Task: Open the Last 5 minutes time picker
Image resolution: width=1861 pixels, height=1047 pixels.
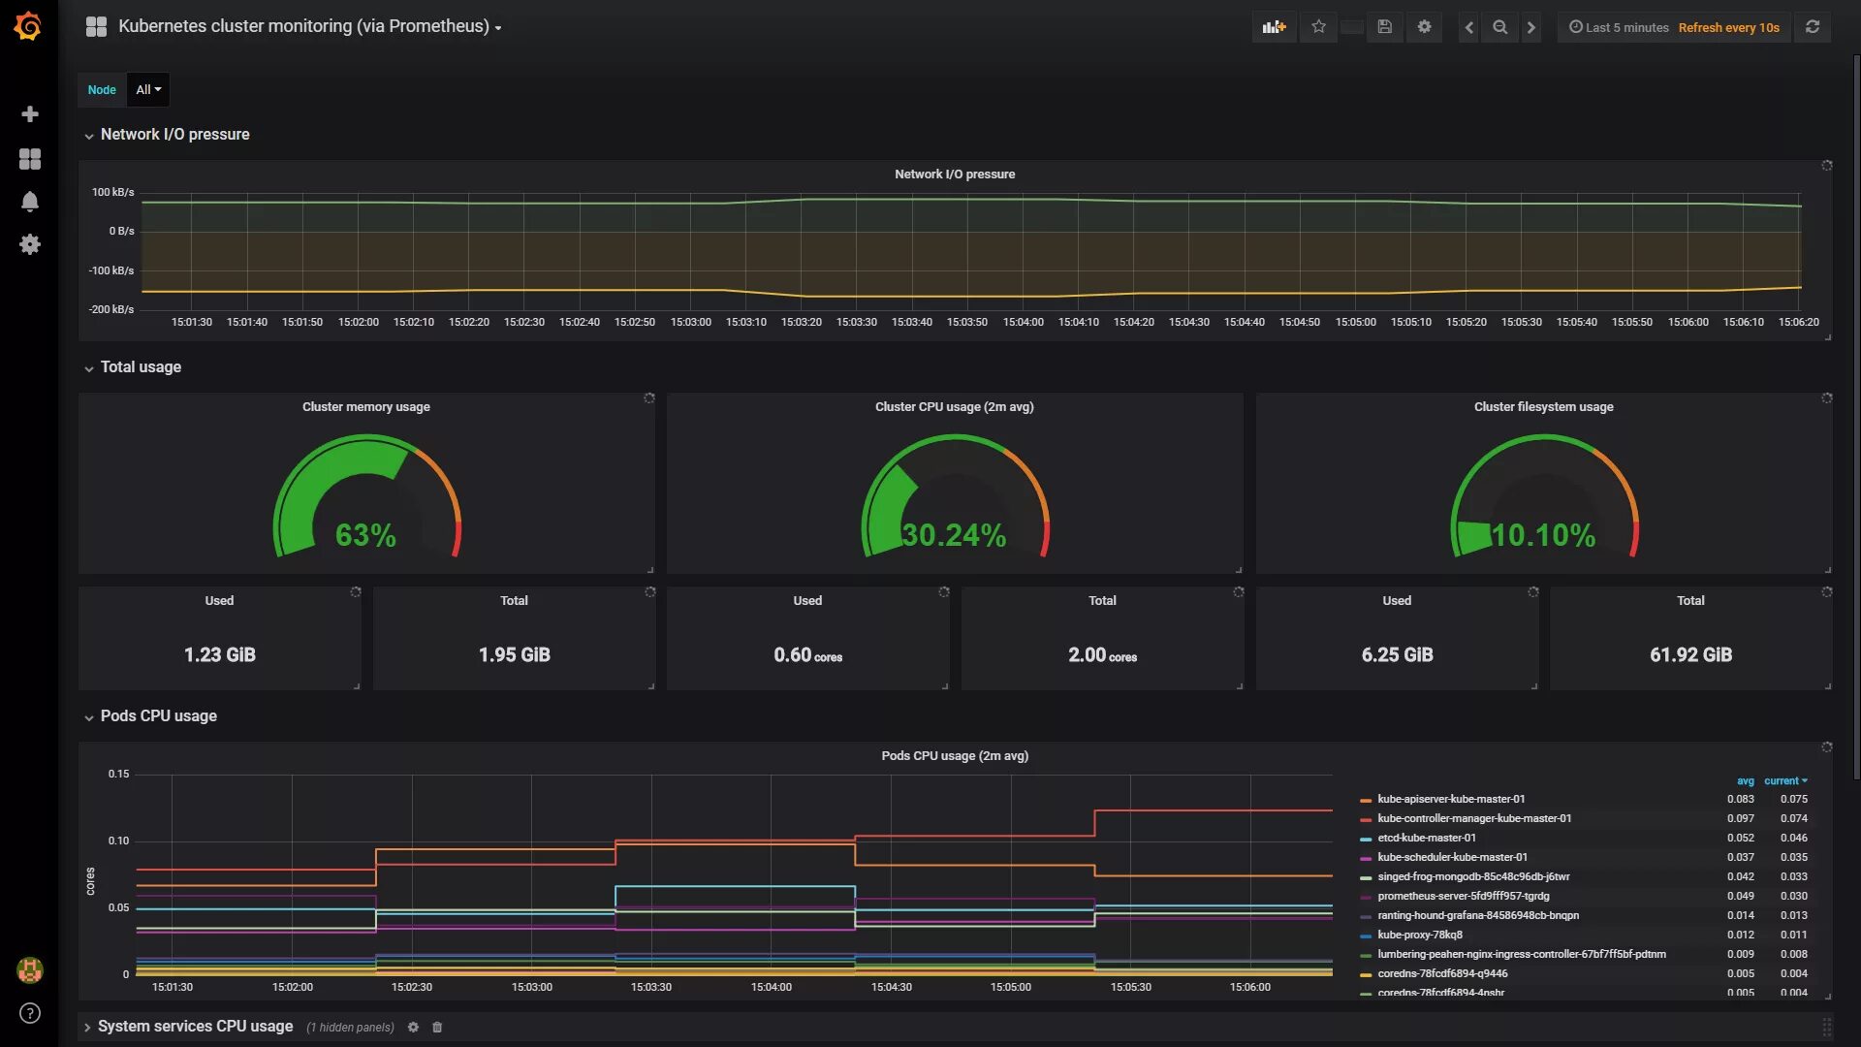Action: click(1620, 27)
